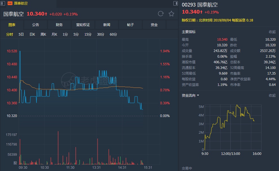Click the 净资产收益率 value 4.44%
Viewport: 279px width, 171px height.
point(271,79)
